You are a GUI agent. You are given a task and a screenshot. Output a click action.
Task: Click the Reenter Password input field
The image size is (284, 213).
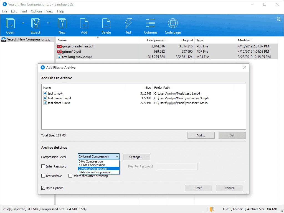coord(177,166)
